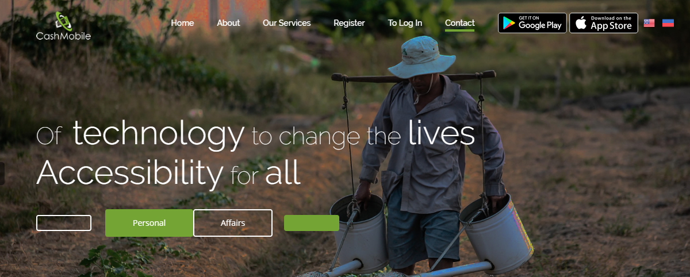Select To Log In in navigation
690x277 pixels.
pos(405,23)
